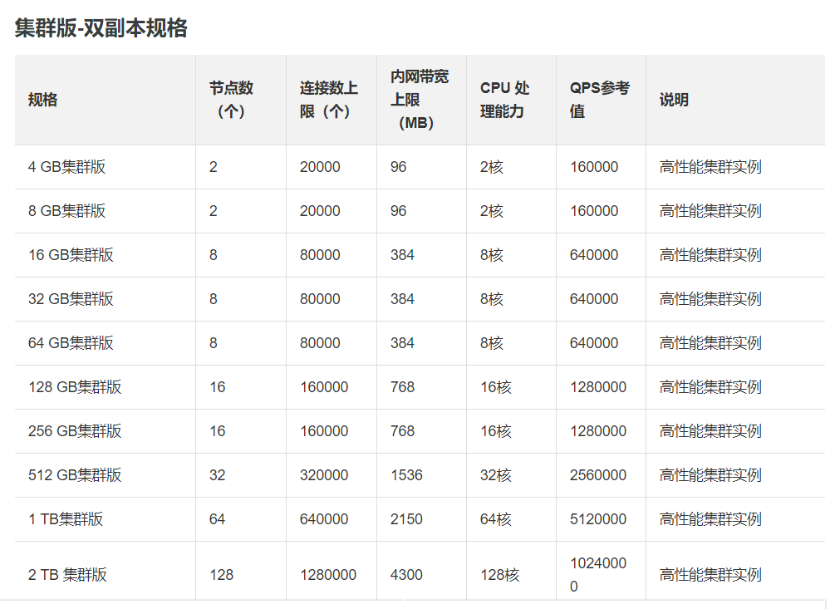This screenshot has width=830, height=609.
Task: Click bandwidth 768 in 128 GB集群版 row
Action: coord(402,386)
